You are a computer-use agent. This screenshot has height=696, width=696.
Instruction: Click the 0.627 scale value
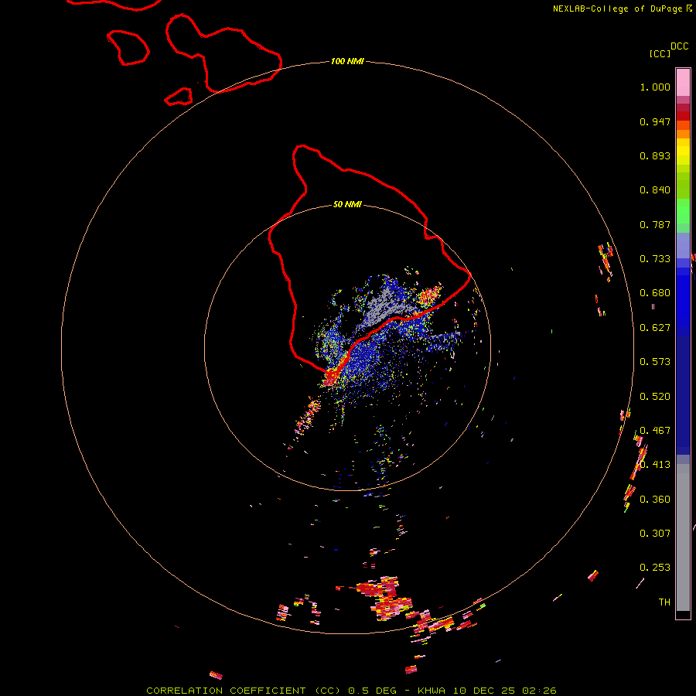[655, 328]
